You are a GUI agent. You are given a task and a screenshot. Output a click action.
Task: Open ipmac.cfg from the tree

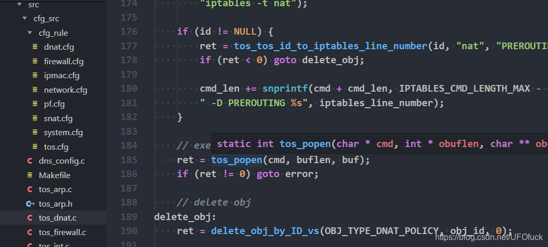point(62,76)
